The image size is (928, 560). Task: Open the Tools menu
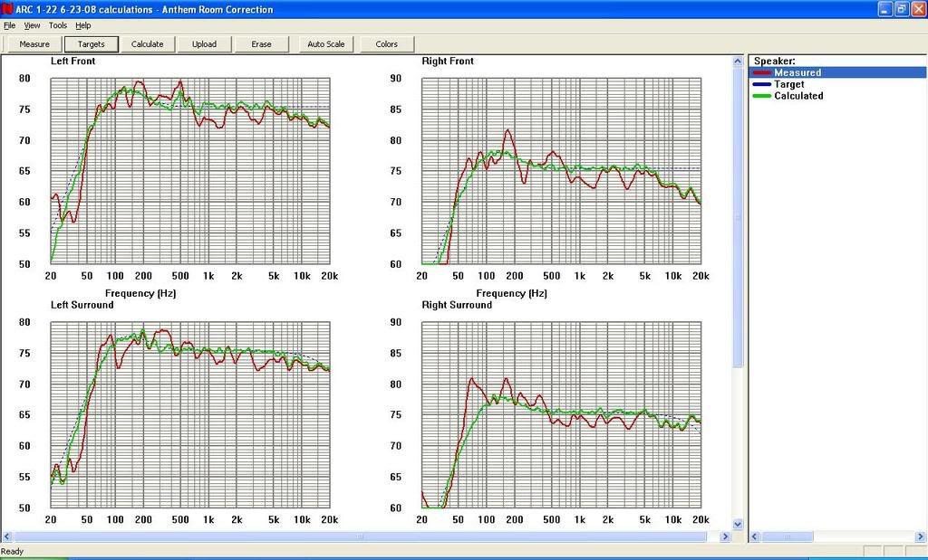(57, 25)
